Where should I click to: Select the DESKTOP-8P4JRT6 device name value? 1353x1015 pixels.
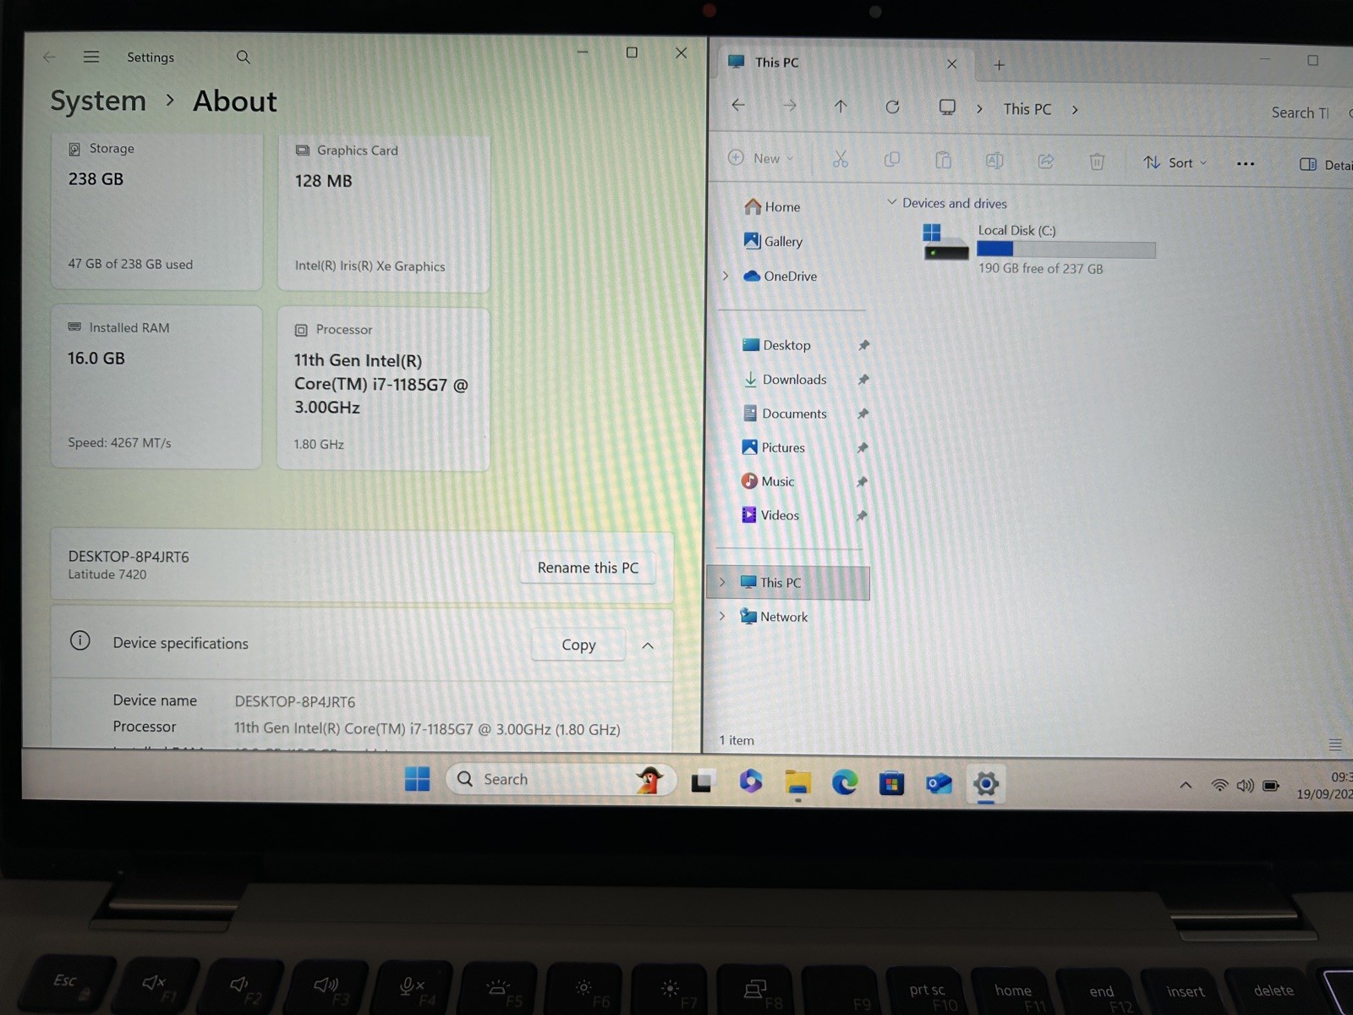(x=295, y=701)
